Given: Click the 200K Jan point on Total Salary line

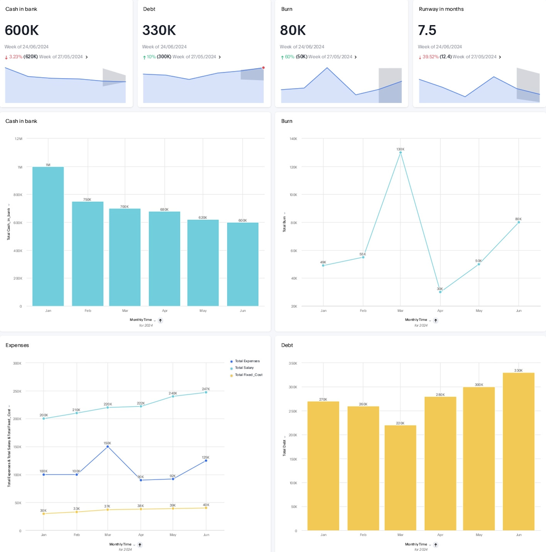Looking at the screenshot, I should [44, 418].
